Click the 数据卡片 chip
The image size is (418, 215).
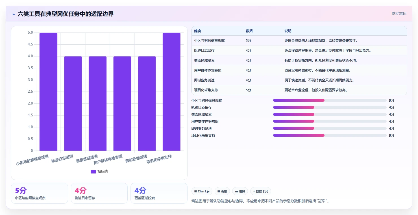(x=261, y=191)
